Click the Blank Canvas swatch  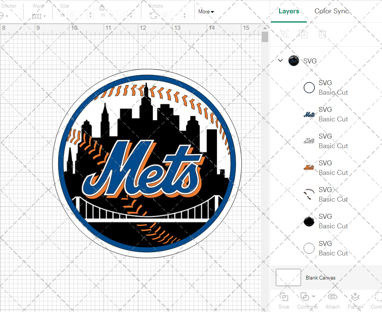(288, 277)
